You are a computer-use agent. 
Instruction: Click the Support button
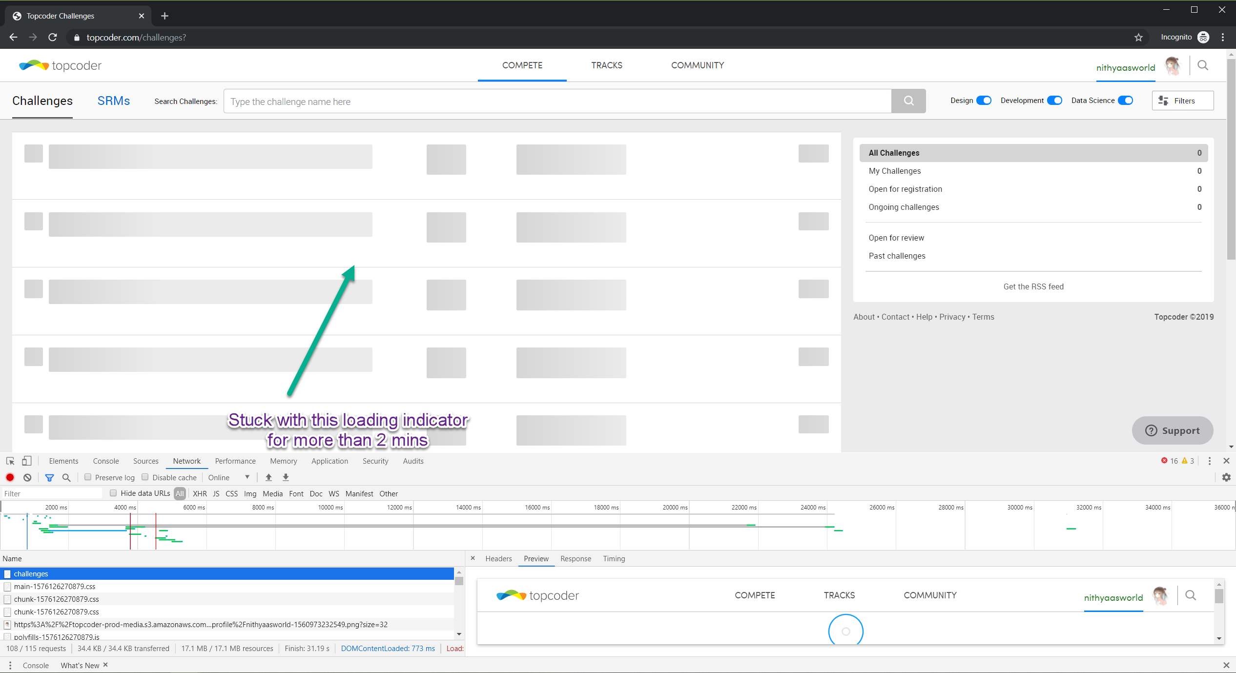1173,430
